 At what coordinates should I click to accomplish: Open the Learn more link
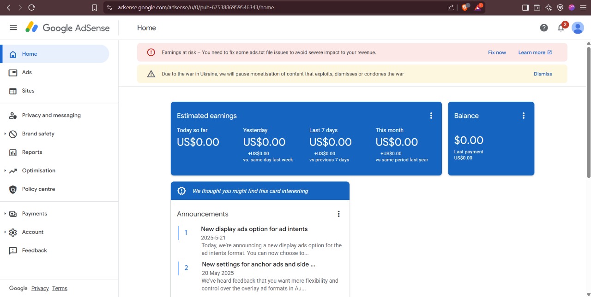535,52
